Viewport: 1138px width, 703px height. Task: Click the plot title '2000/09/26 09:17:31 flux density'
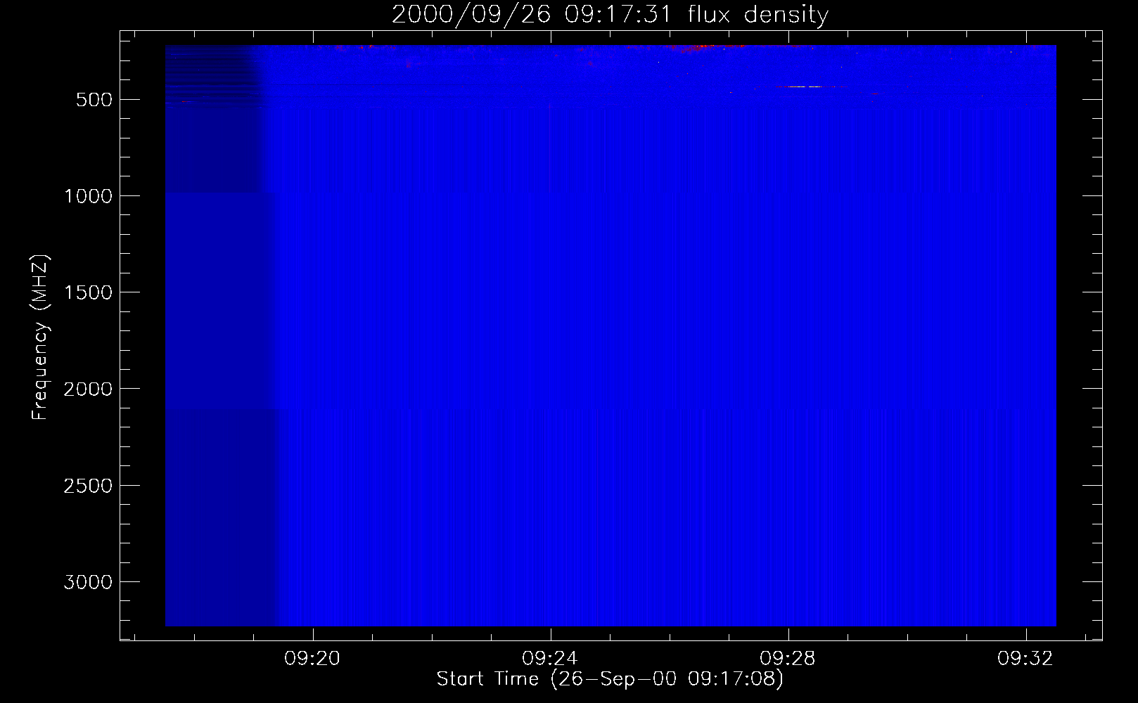610,15
